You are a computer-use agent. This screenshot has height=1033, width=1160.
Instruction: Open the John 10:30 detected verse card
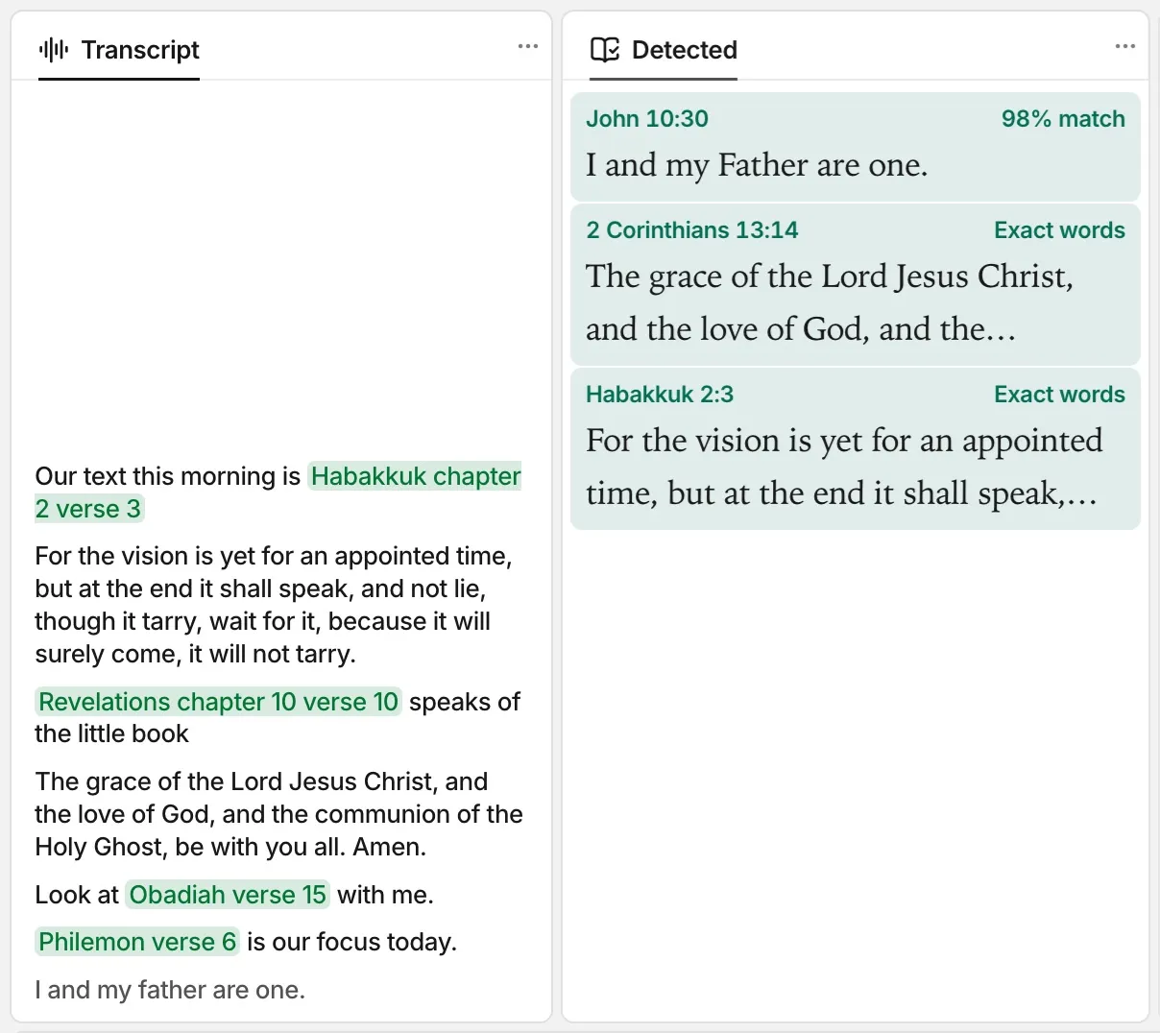tap(856, 147)
